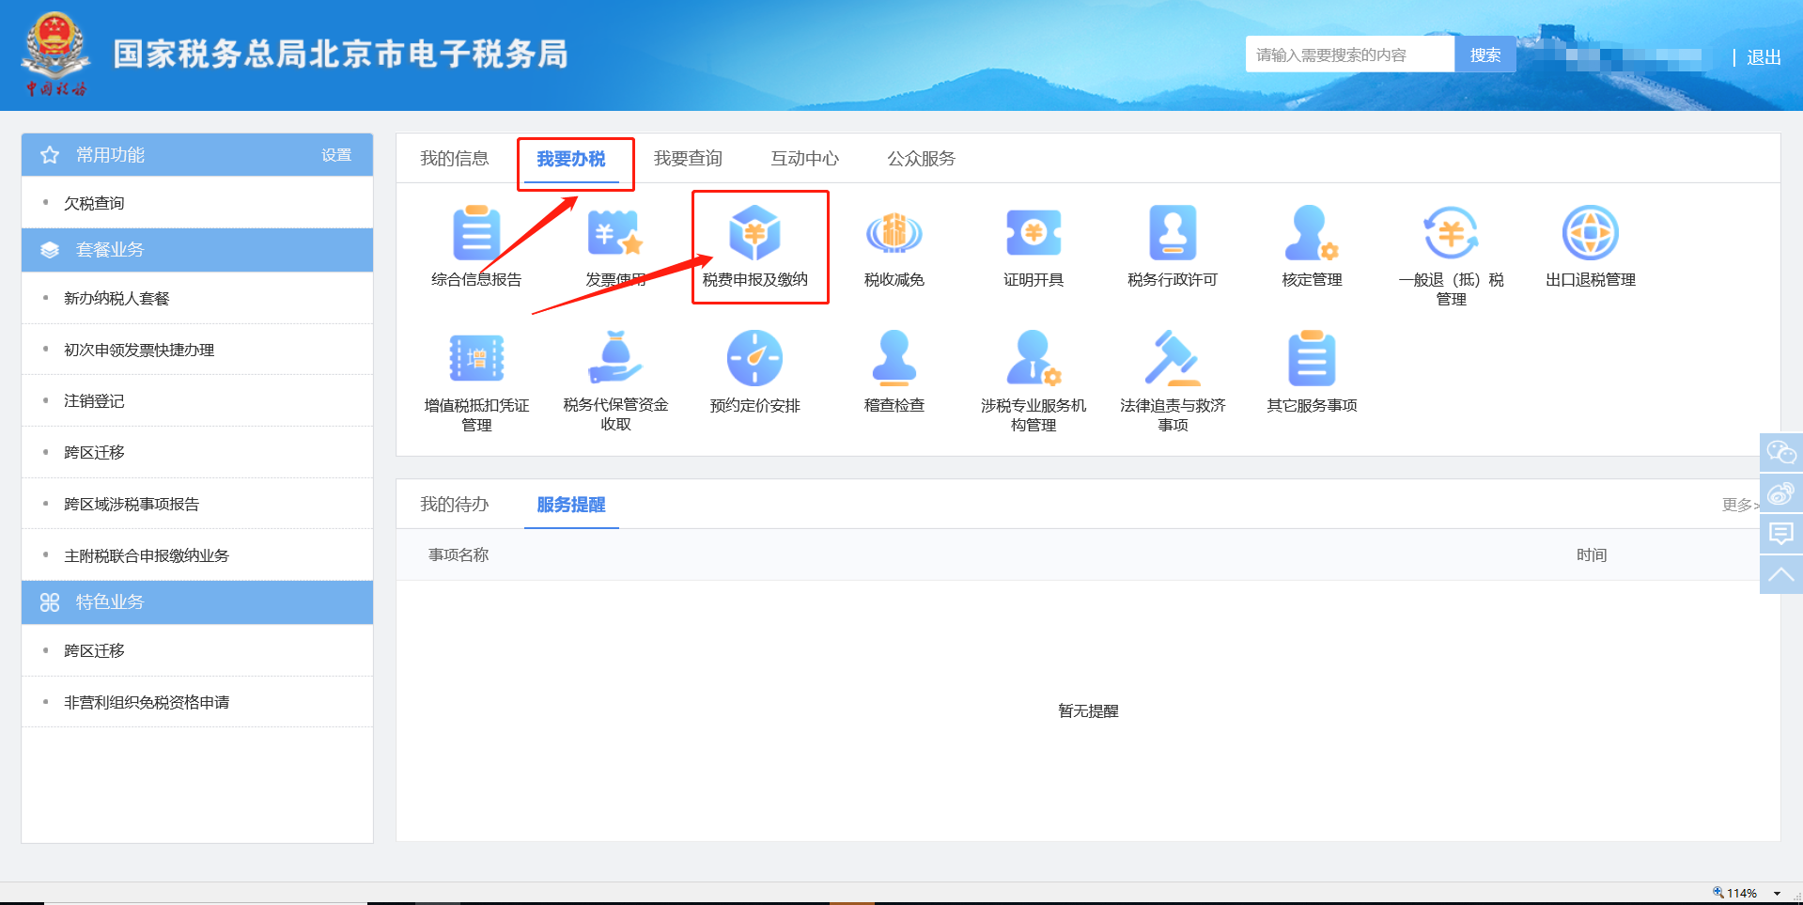Click the search input field
Image resolution: width=1803 pixels, height=905 pixels.
pyautogui.click(x=1350, y=55)
